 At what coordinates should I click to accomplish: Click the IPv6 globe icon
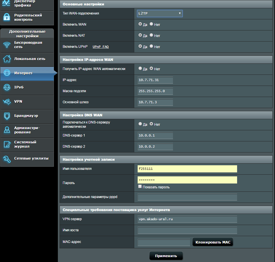(7, 87)
